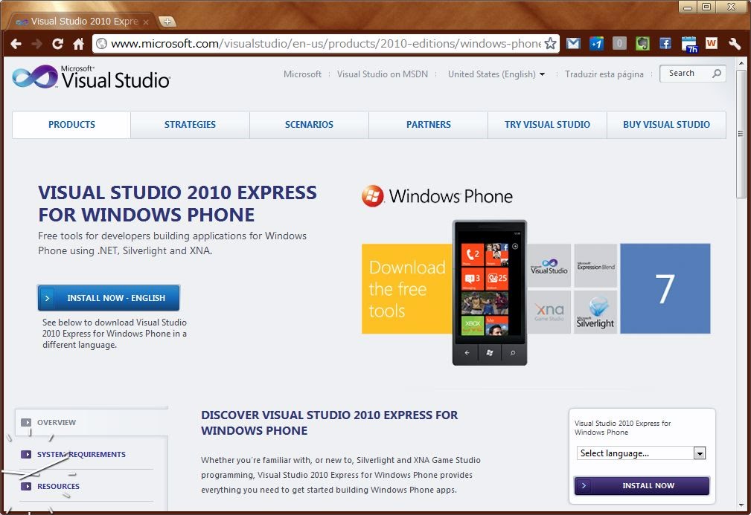Bookmark this page with the star
The width and height of the screenshot is (751, 515).
[550, 44]
